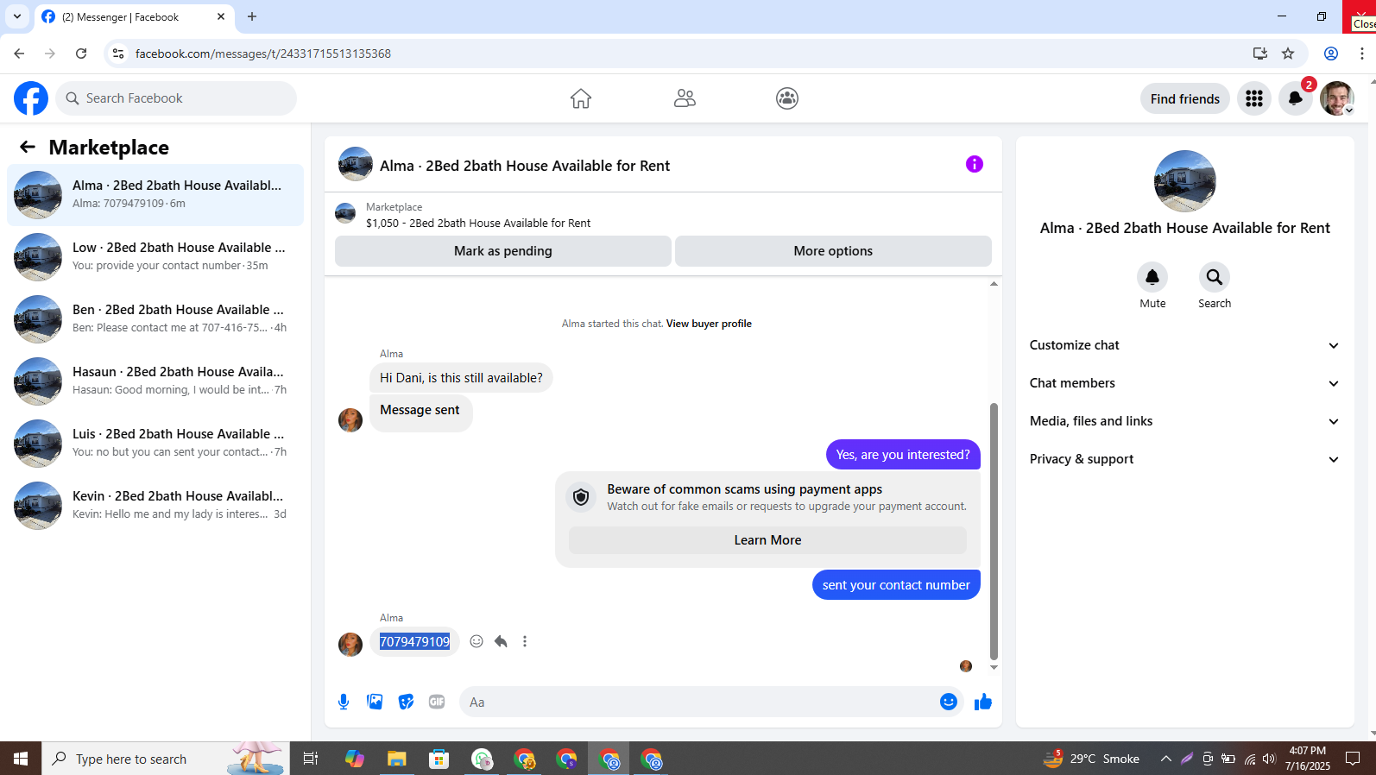The width and height of the screenshot is (1376, 775).
Task: Open the browser tab search dropdown
Action: pyautogui.click(x=17, y=16)
